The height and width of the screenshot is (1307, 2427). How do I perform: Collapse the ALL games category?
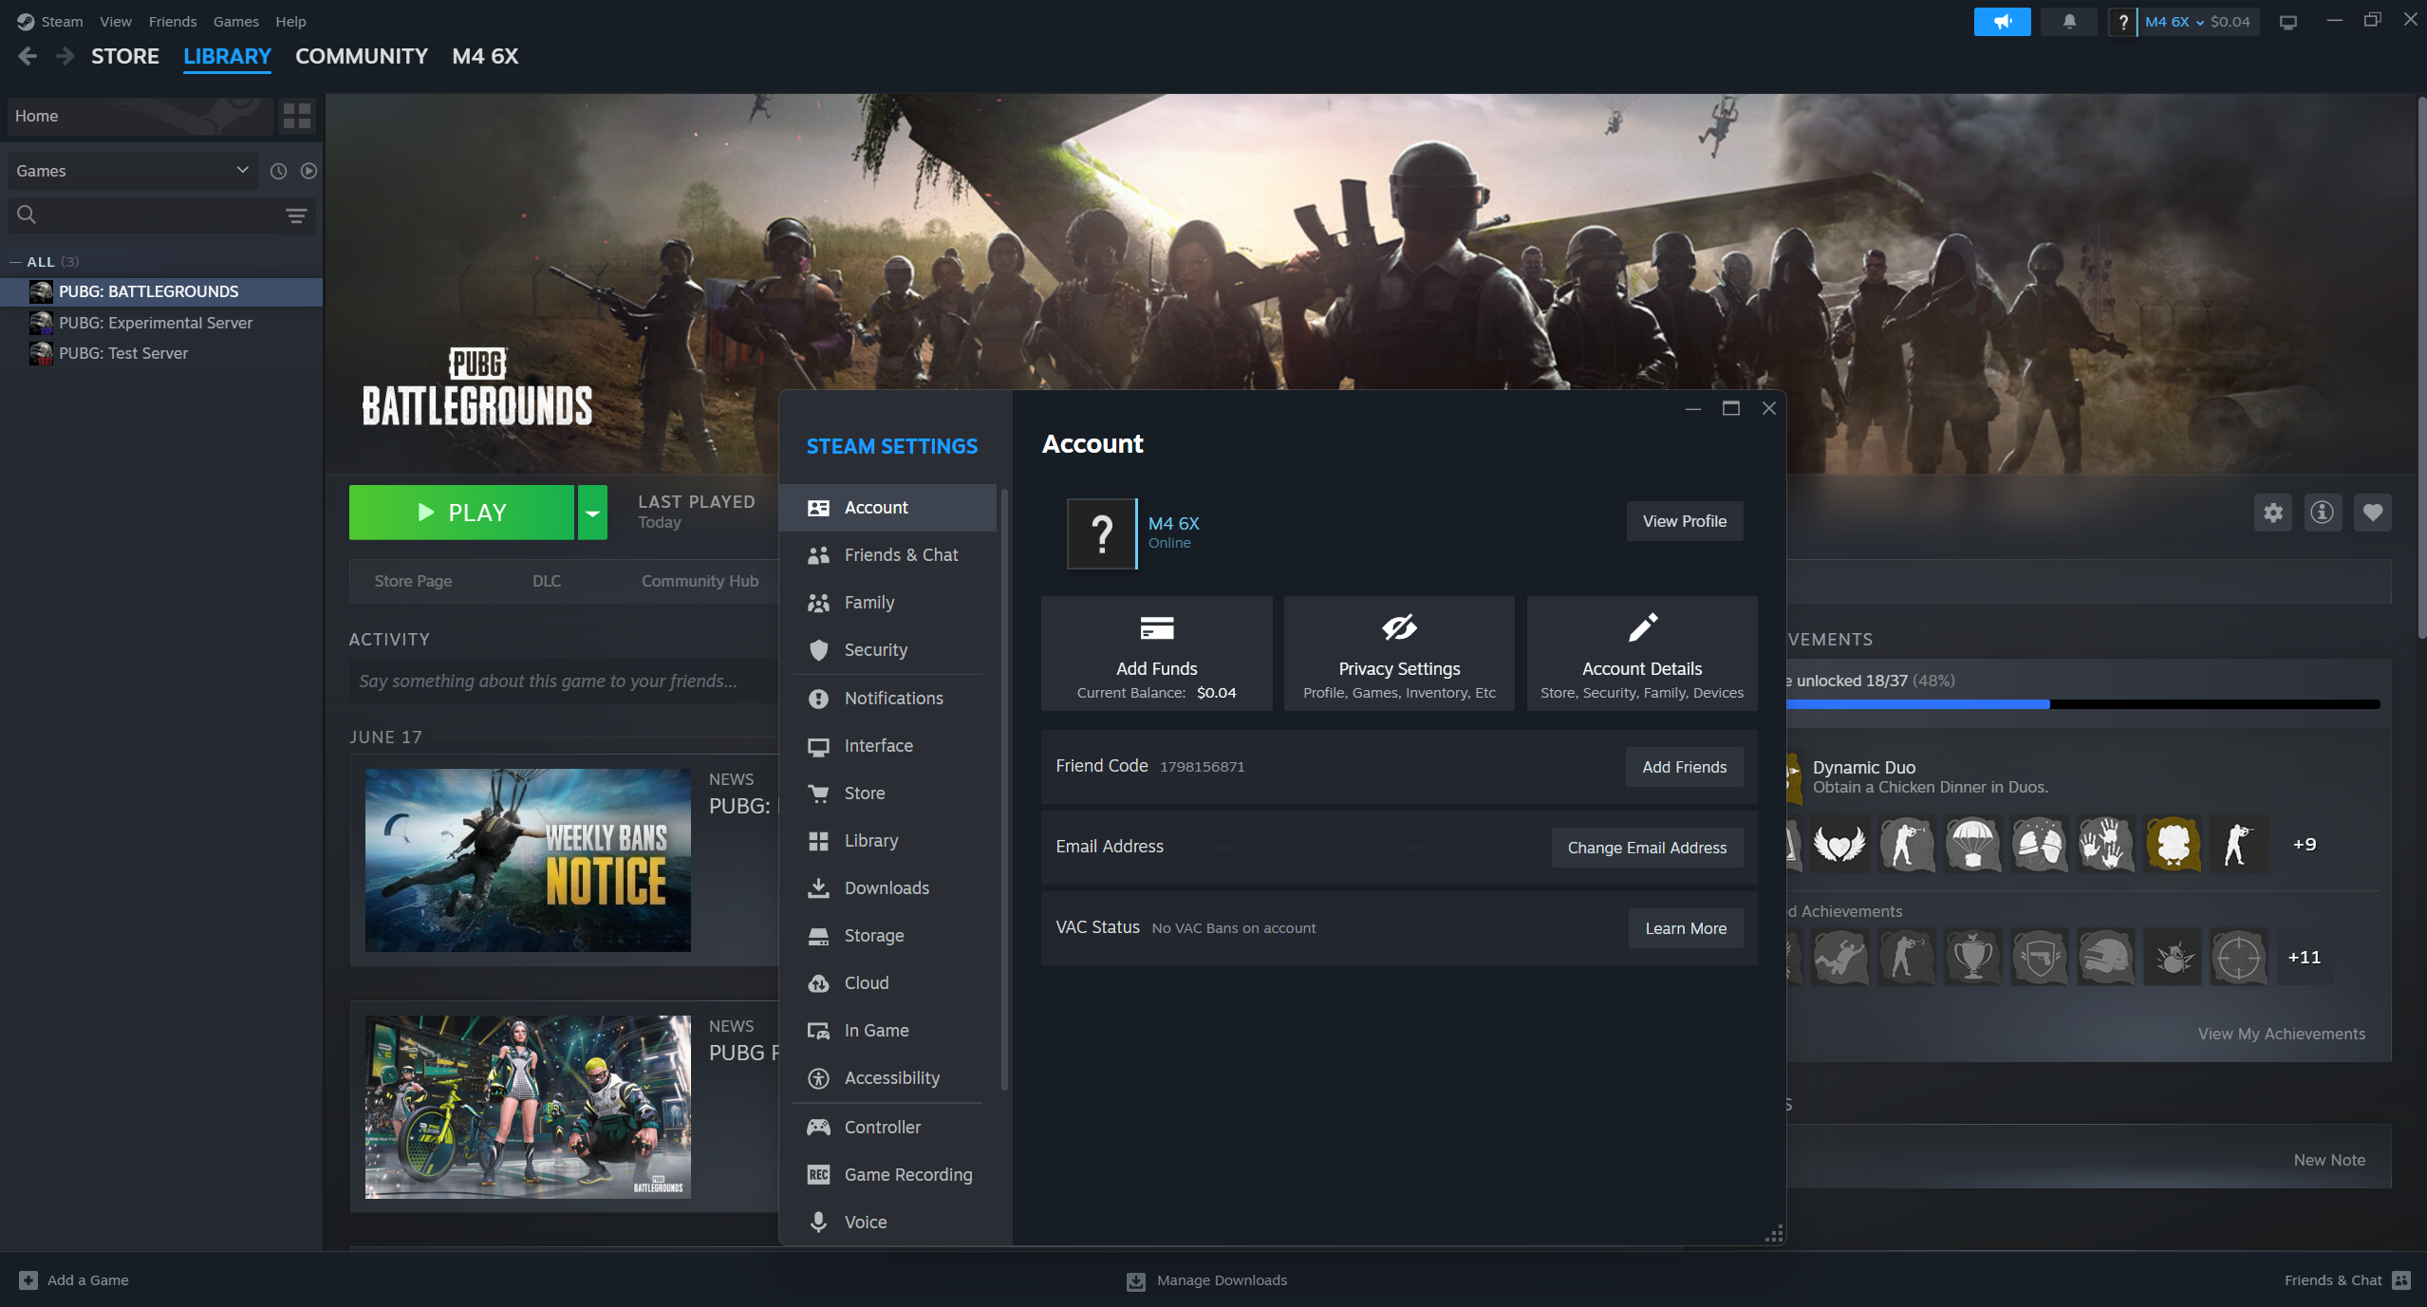[x=15, y=262]
